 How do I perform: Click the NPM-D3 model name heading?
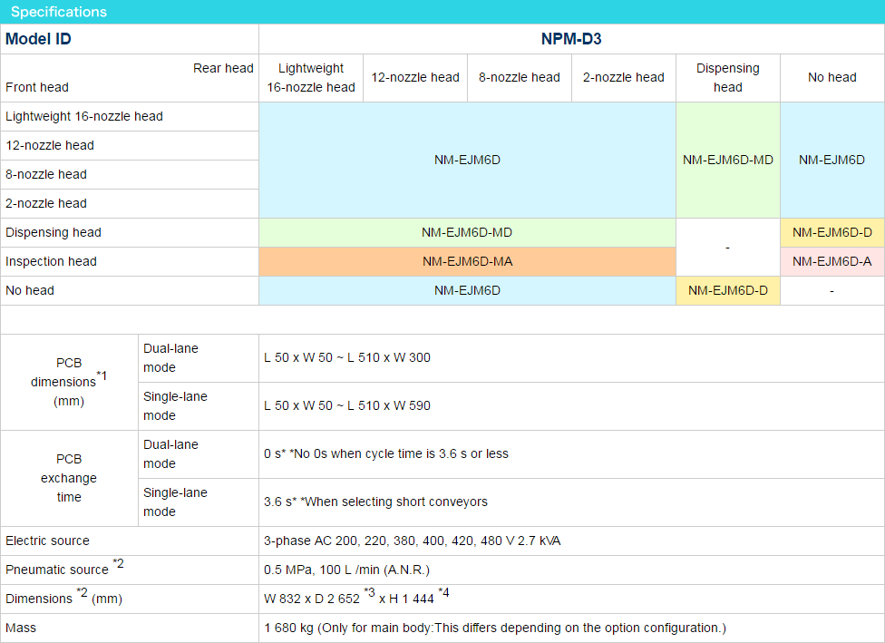pyautogui.click(x=571, y=39)
